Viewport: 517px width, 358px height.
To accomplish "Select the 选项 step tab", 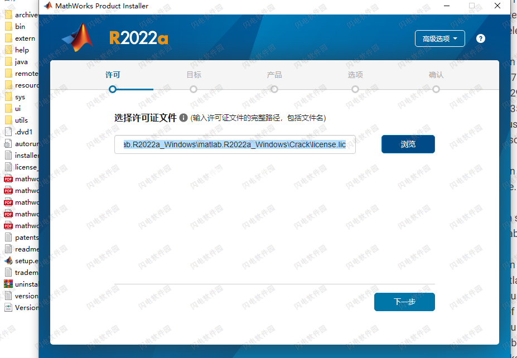I will coord(355,75).
